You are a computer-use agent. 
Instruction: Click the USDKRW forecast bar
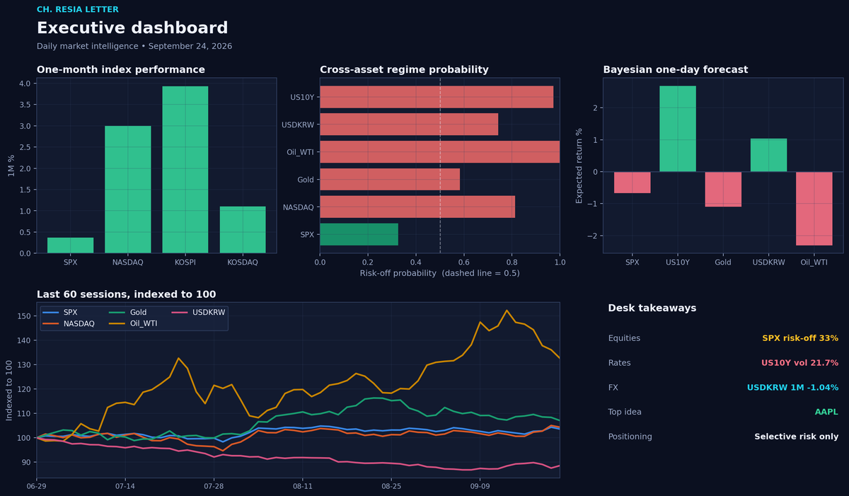point(768,155)
